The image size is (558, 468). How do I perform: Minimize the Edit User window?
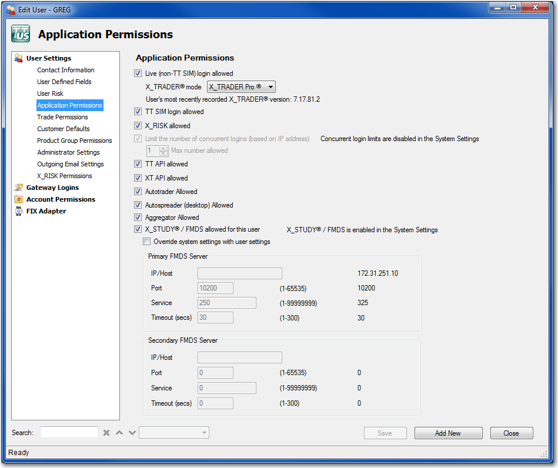click(x=497, y=8)
